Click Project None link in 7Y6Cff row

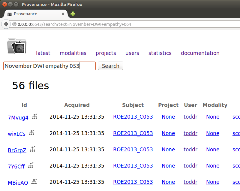coord(168,166)
